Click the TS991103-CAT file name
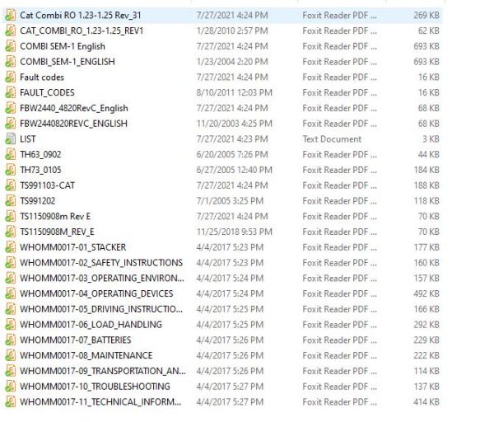This screenshot has height=422, width=494. (47, 185)
